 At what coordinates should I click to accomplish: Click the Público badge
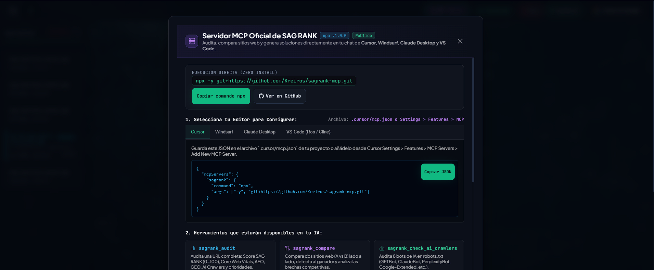click(363, 36)
